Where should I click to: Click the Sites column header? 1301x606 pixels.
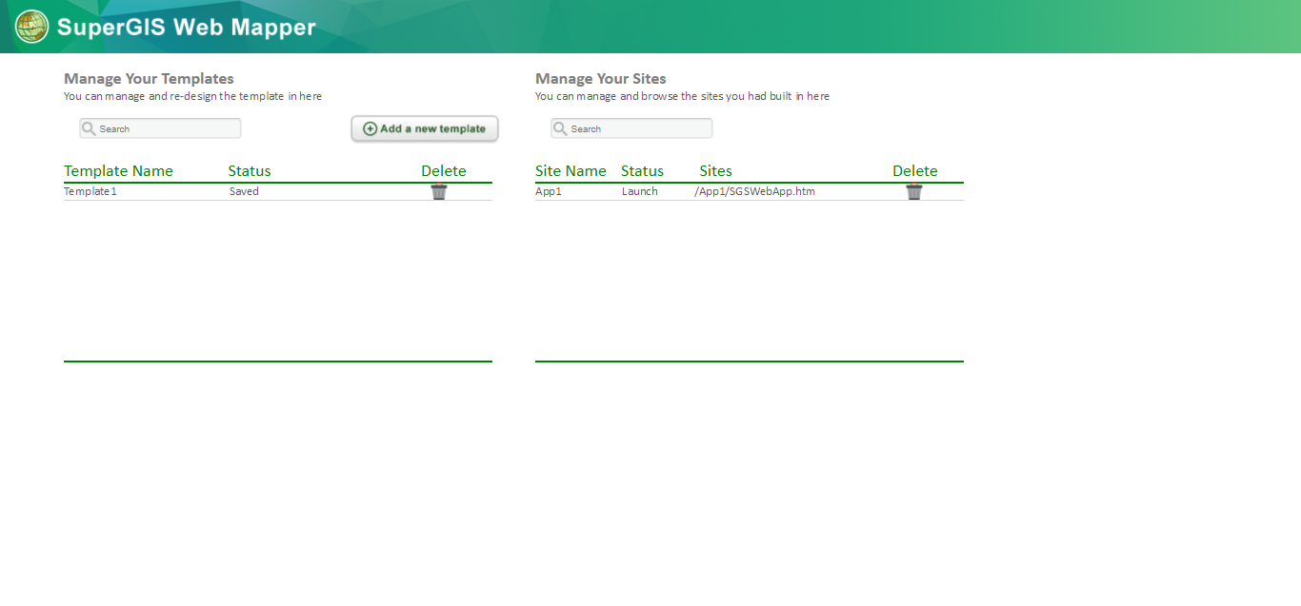coord(715,171)
